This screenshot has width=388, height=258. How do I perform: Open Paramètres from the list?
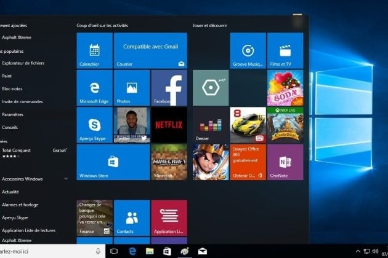point(13,114)
